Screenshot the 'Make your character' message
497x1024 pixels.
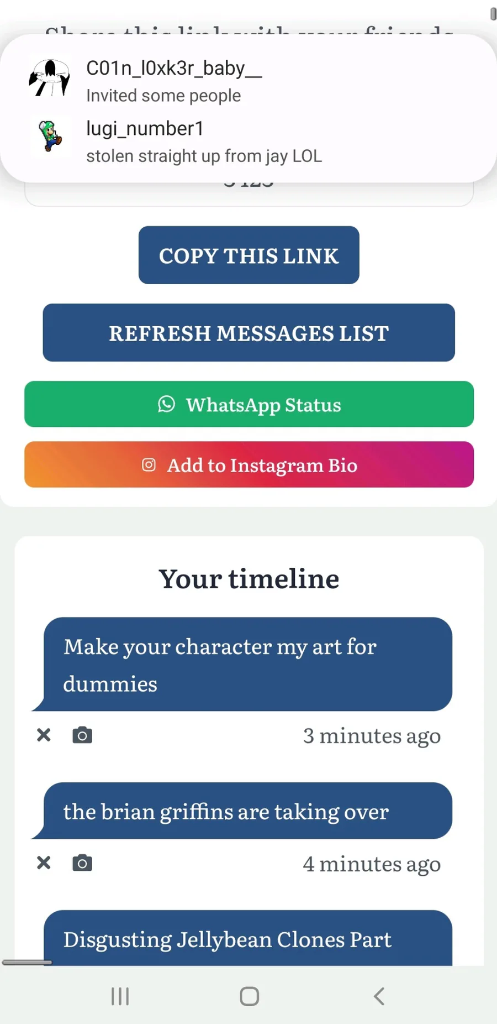pyautogui.click(x=82, y=735)
